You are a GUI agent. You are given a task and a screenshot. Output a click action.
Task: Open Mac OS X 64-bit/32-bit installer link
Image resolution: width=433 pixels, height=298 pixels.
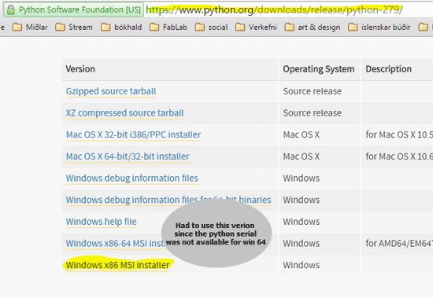point(128,156)
